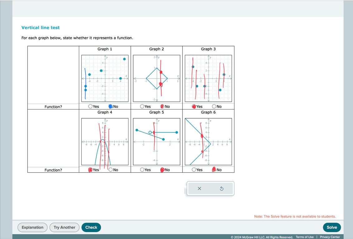Click the undo reset arrow icon

(222, 189)
